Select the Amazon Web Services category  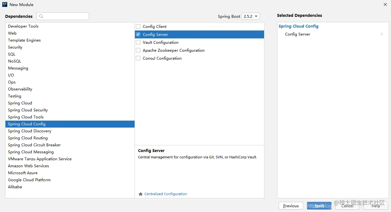(x=70, y=166)
